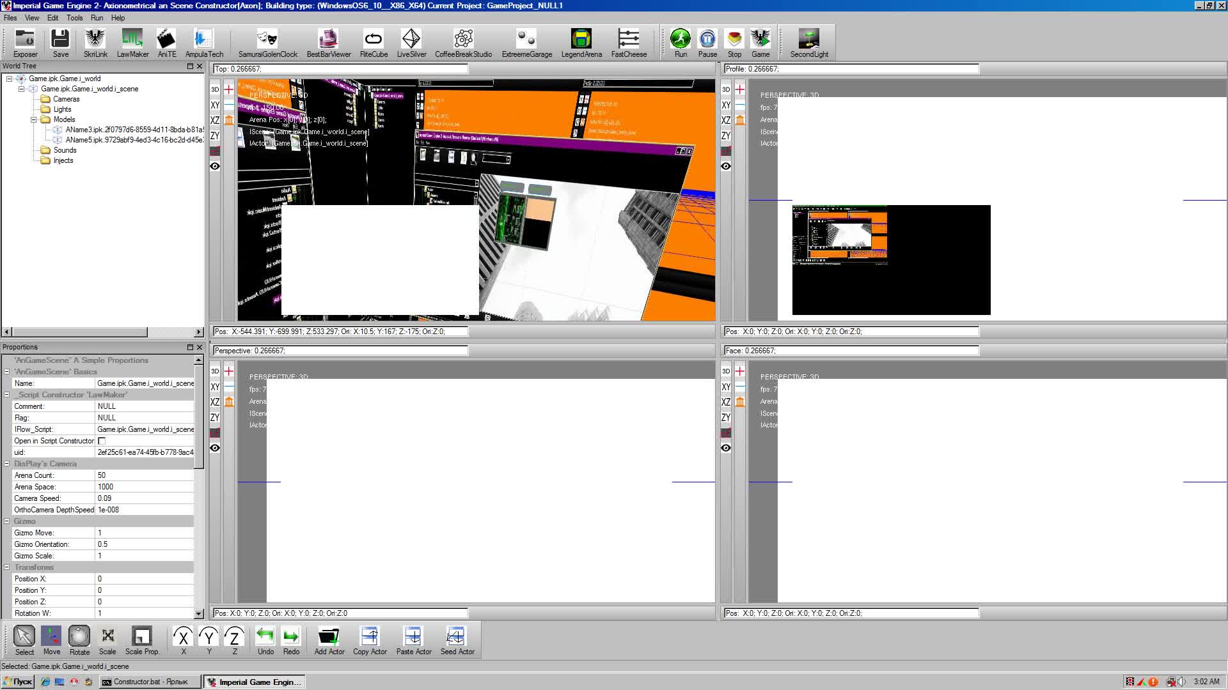The width and height of the screenshot is (1228, 690).
Task: Open the Files menu
Action: coord(10,18)
